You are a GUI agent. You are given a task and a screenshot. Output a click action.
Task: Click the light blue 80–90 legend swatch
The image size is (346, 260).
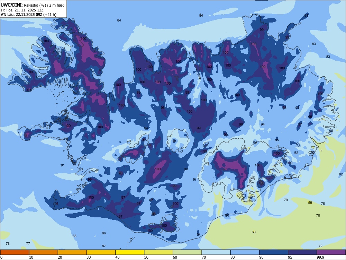245,252
